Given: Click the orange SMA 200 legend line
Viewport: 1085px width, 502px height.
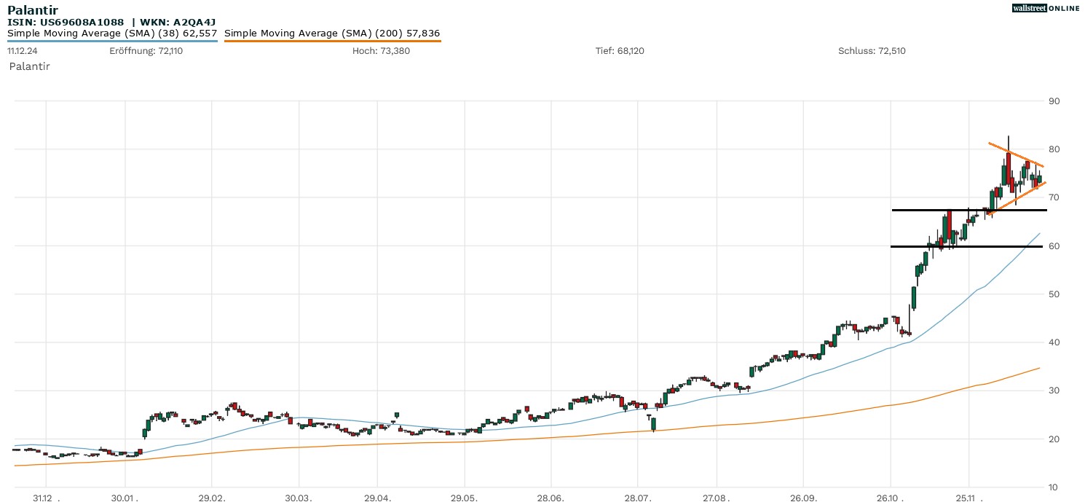Looking at the screenshot, I should click(x=332, y=41).
